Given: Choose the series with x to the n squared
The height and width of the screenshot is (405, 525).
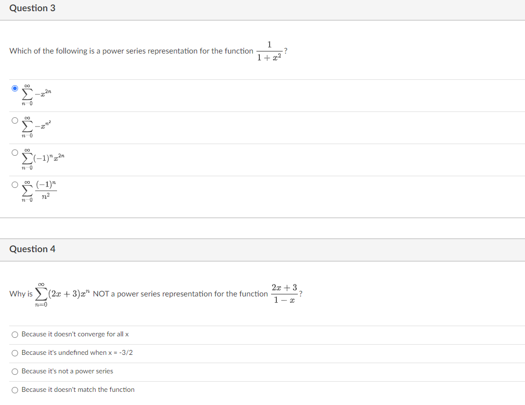Looking at the screenshot, I should click(15, 120).
